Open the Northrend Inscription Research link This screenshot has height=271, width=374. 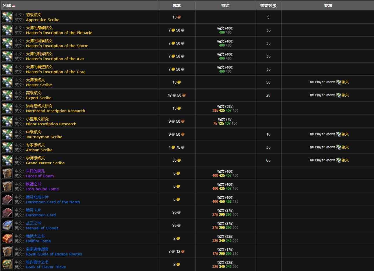pyautogui.click(x=55, y=111)
